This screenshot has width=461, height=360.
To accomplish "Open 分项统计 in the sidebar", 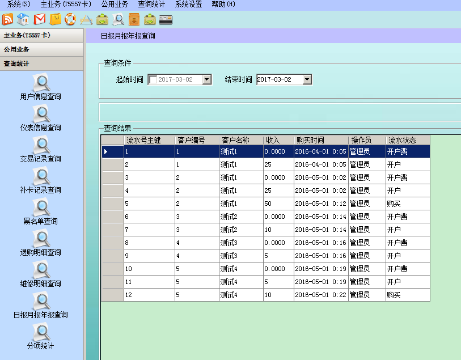I will pos(41,336).
